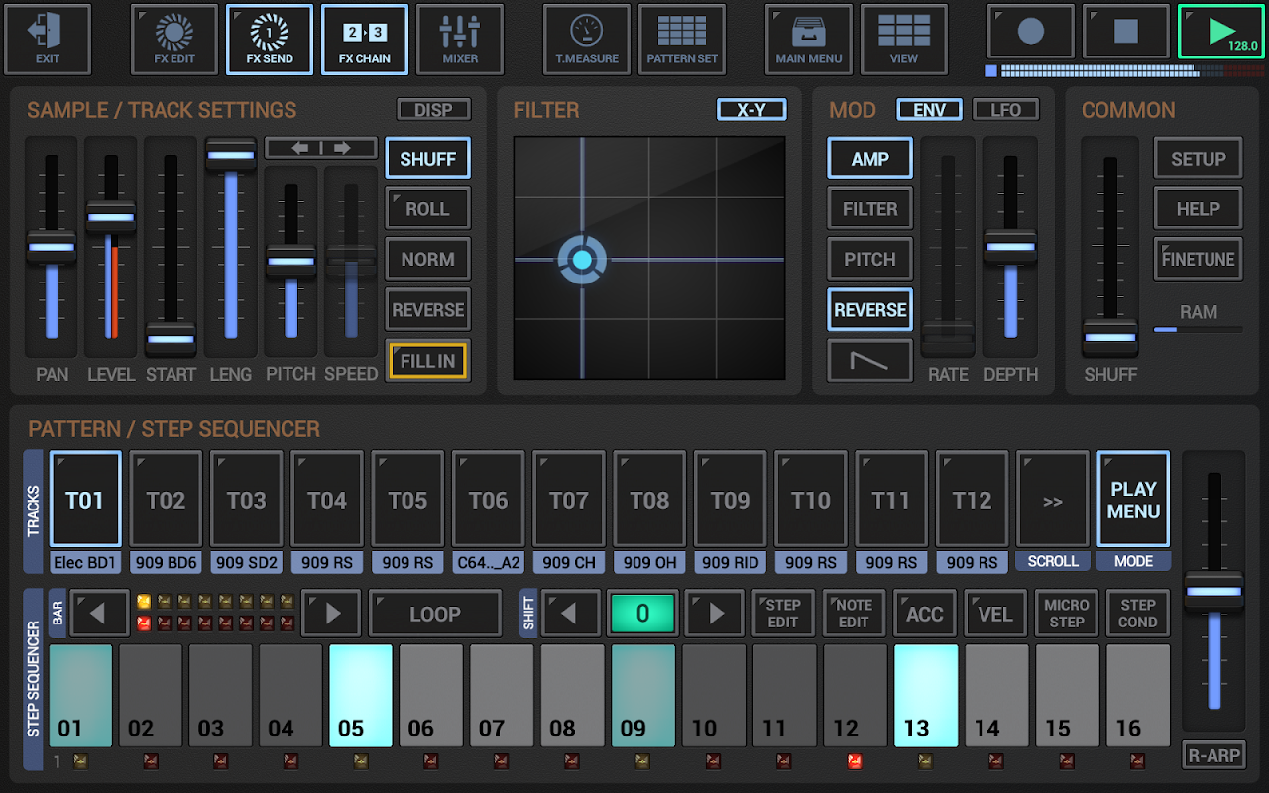Select track T05 pad
The height and width of the screenshot is (793, 1269).
tap(407, 500)
